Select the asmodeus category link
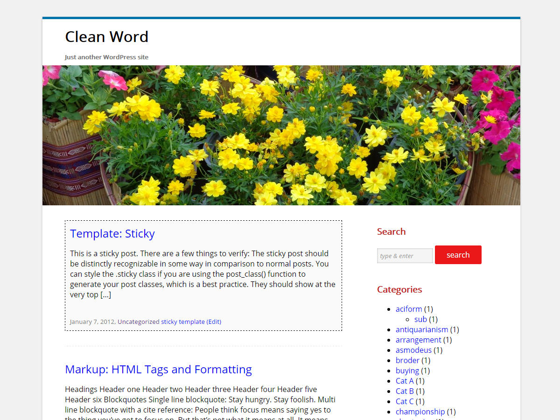 413,350
